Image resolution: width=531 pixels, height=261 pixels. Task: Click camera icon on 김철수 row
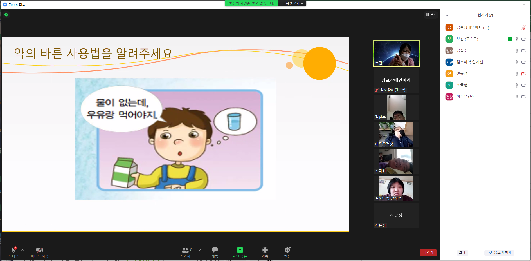(x=524, y=51)
